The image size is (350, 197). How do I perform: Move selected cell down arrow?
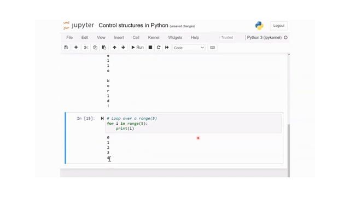pyautogui.click(x=123, y=48)
